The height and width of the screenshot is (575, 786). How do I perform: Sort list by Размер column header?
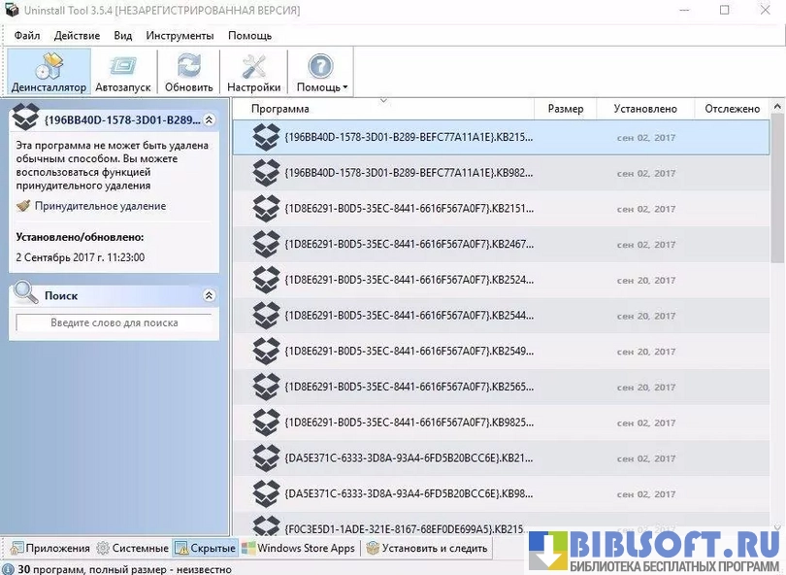pyautogui.click(x=565, y=109)
